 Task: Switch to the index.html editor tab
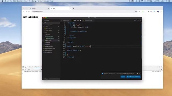pyautogui.click(x=66, y=20)
